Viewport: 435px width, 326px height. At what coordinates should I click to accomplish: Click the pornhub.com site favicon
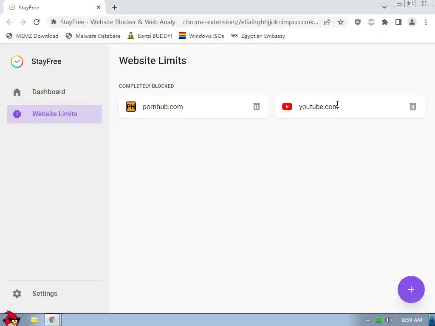131,107
